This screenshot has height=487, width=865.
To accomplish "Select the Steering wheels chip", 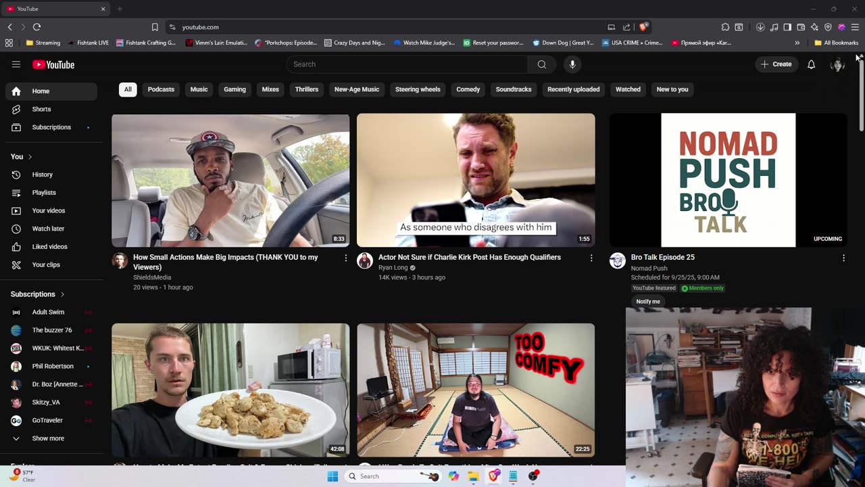I will tap(418, 89).
